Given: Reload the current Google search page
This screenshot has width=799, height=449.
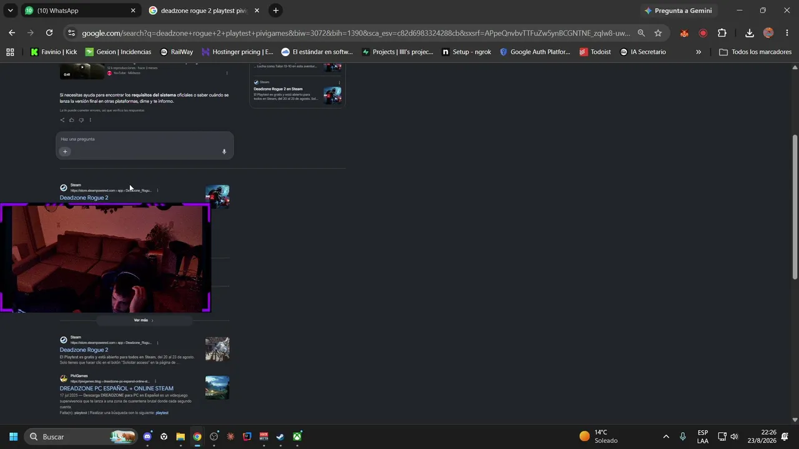Looking at the screenshot, I should pyautogui.click(x=49, y=33).
